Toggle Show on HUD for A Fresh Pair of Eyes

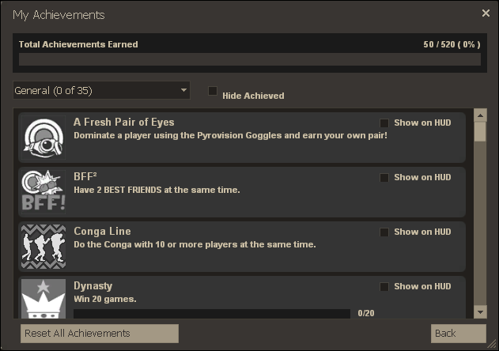tap(384, 123)
